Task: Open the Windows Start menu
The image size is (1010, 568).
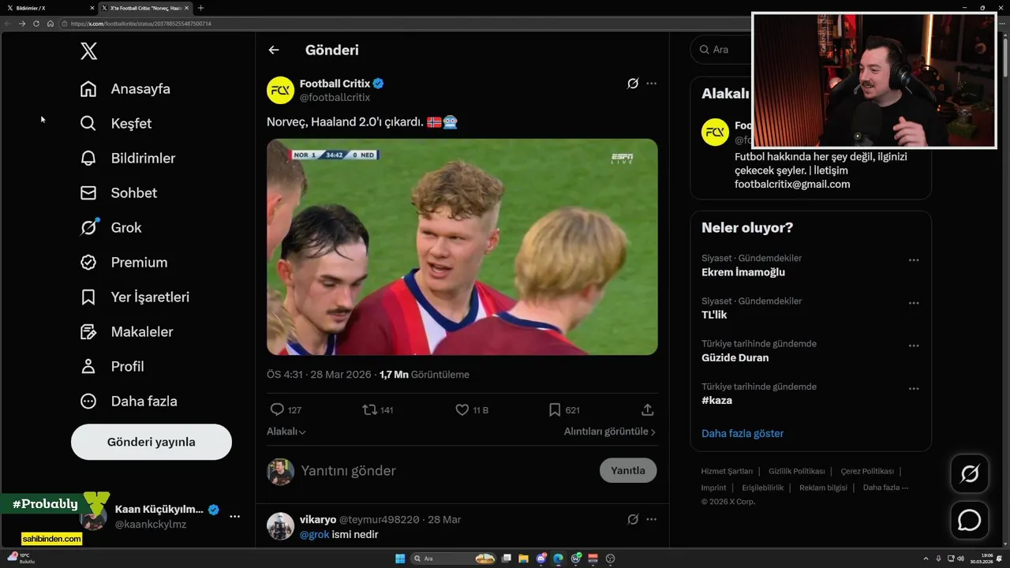Action: pyautogui.click(x=400, y=559)
